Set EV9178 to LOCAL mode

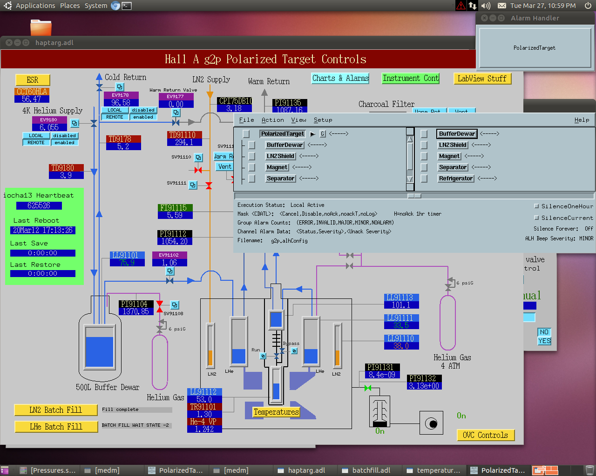115,110
